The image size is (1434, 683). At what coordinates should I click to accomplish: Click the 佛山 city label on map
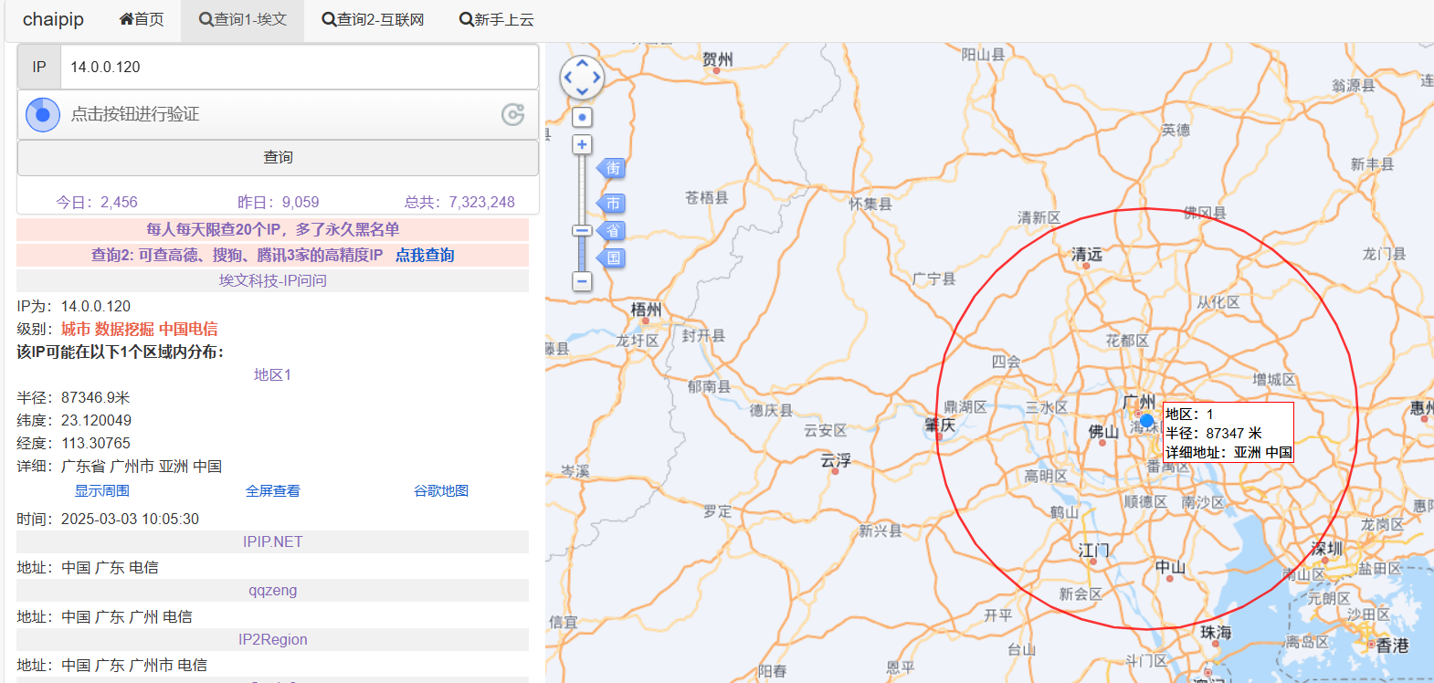click(x=1103, y=431)
